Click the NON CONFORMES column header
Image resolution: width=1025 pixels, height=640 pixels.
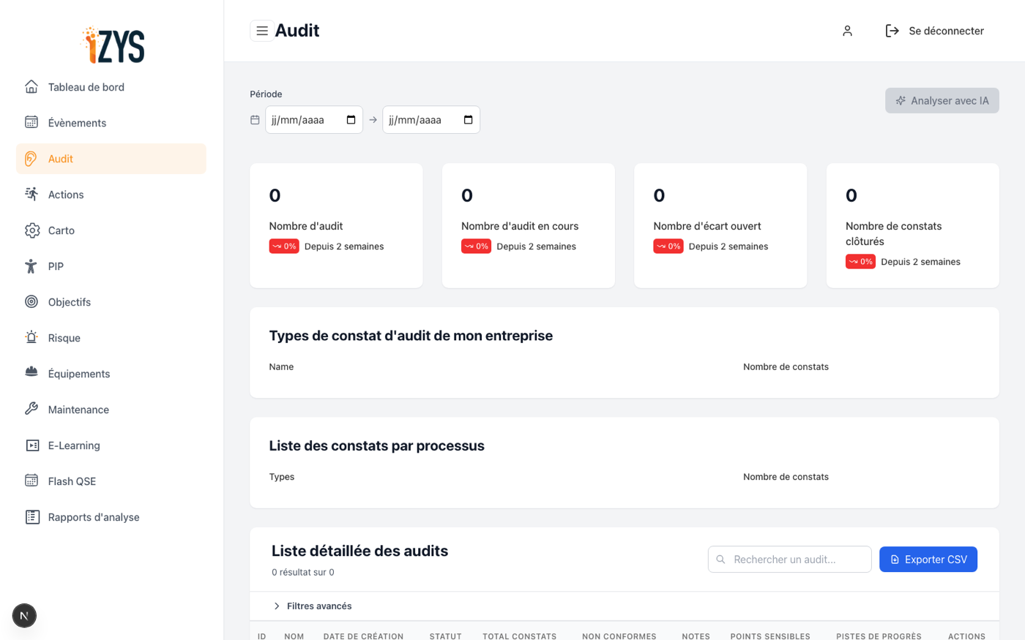click(x=619, y=636)
